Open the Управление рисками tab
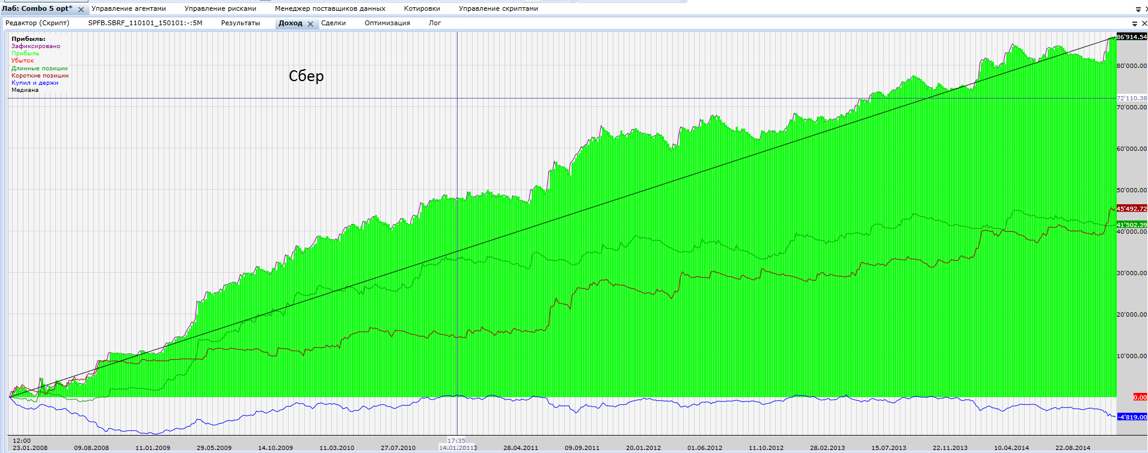 pos(220,8)
